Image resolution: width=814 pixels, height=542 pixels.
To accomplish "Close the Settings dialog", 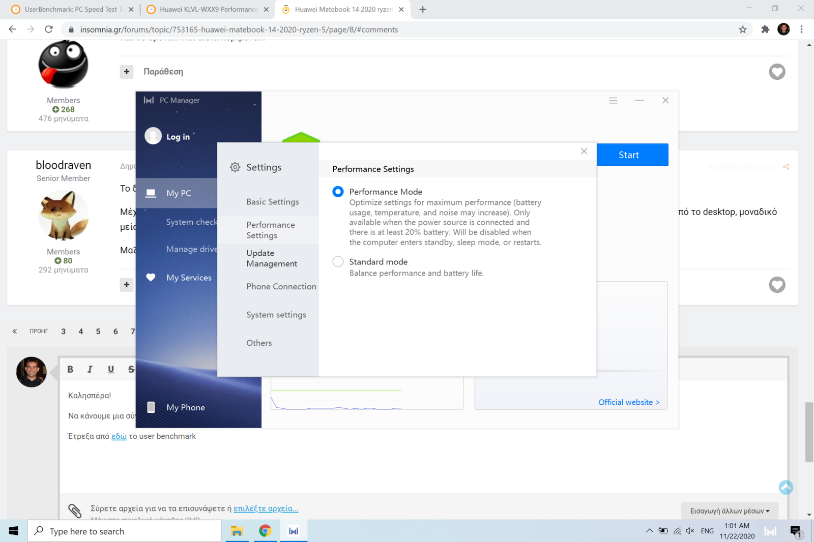I will pyautogui.click(x=584, y=151).
